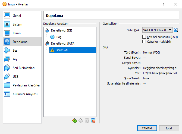Click the SATA controller icon

pyautogui.click(x=47, y=43)
